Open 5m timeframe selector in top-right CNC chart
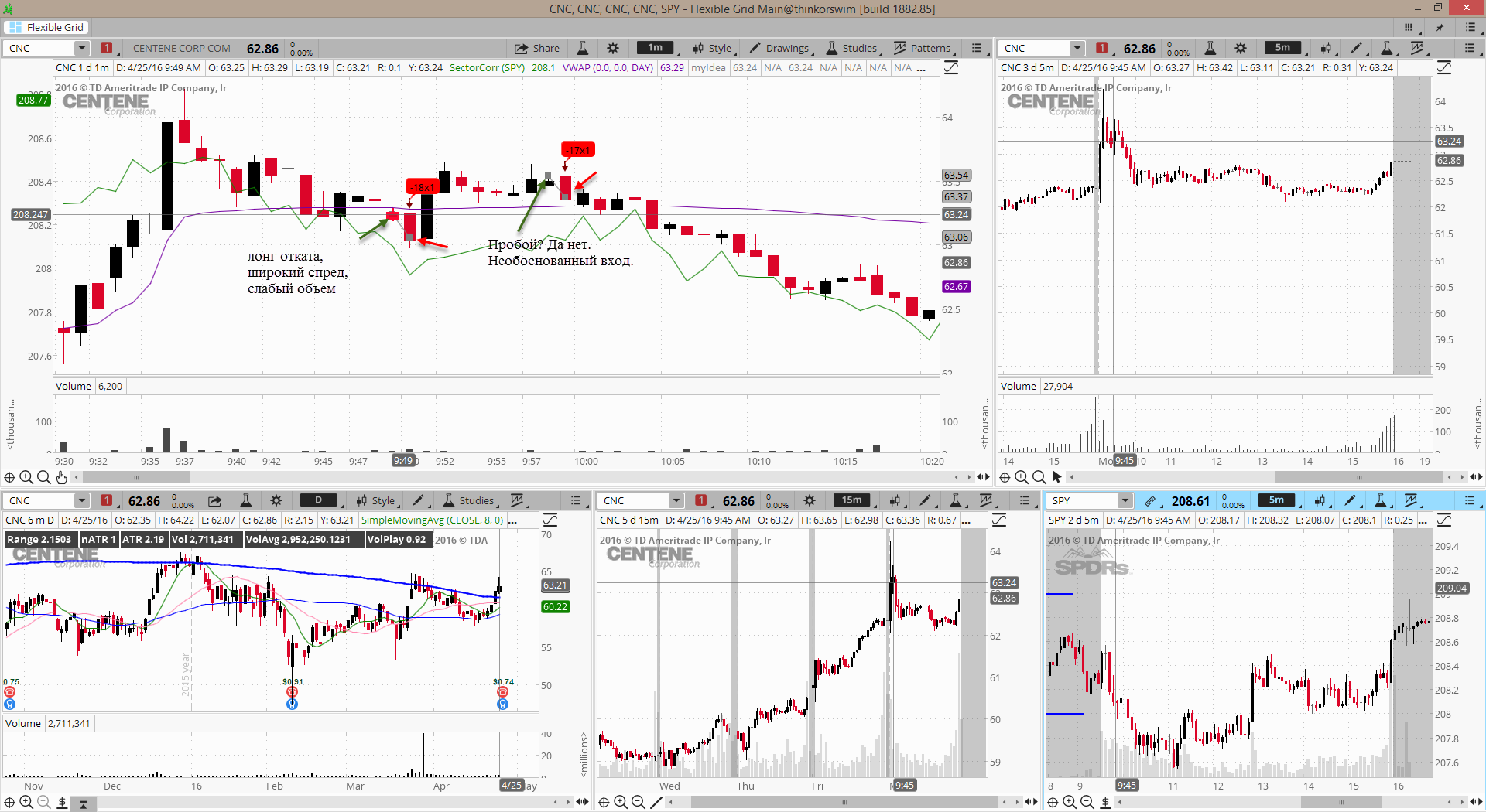 pos(1282,48)
